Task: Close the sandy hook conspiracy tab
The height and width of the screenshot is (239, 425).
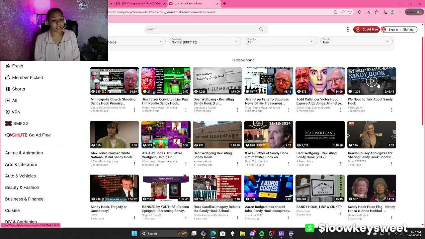Action: click(x=217, y=4)
